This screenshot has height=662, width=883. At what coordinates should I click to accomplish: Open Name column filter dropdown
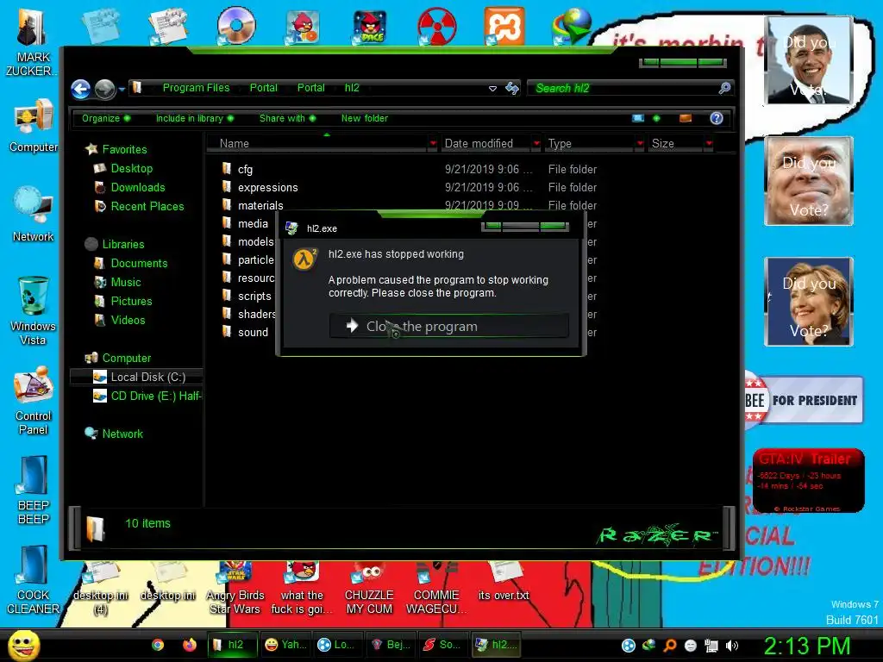[x=433, y=144]
